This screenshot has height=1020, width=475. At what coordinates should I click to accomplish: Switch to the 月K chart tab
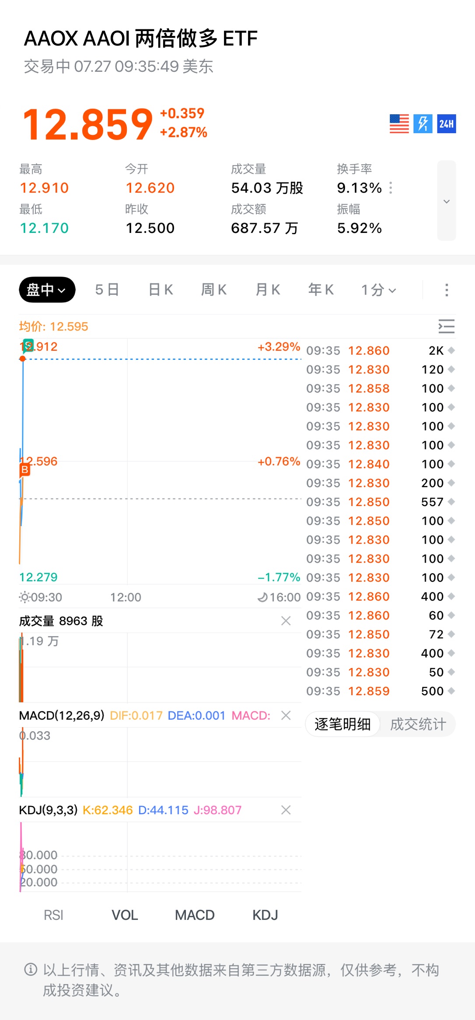[x=268, y=290]
